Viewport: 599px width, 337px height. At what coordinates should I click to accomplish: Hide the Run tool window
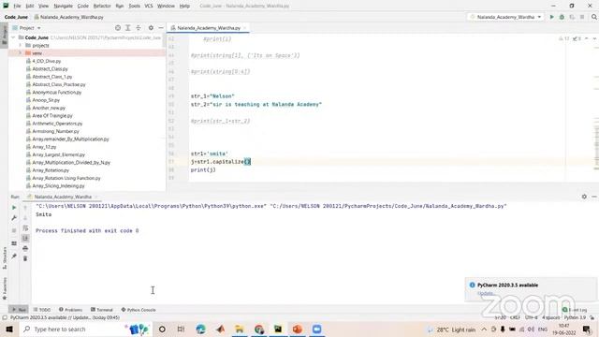[594, 197]
